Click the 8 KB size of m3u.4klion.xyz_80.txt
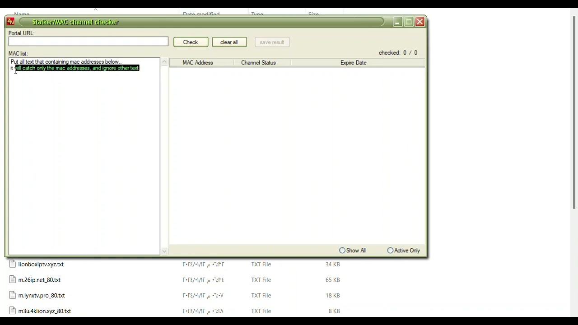 point(334,311)
